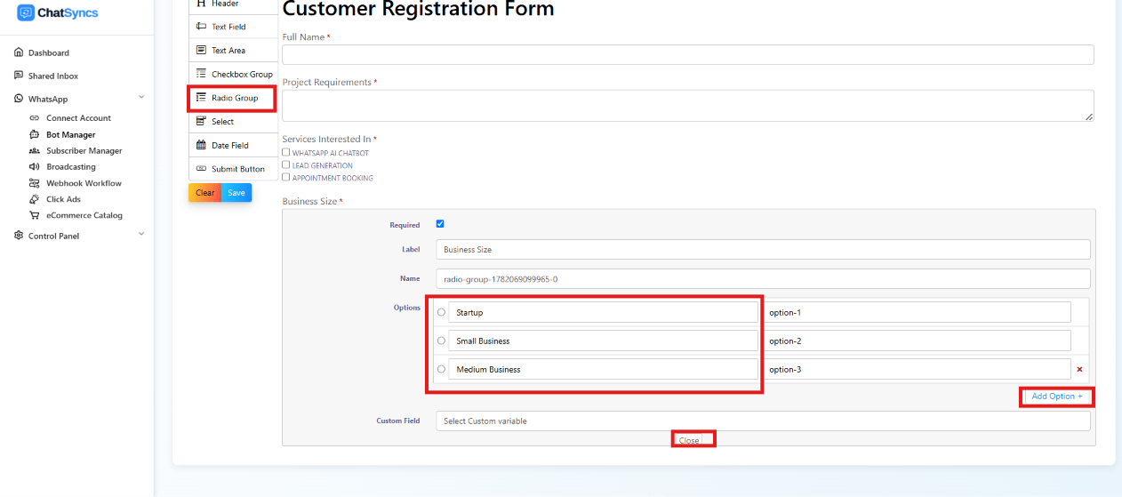Click the Save button
The image size is (1122, 497).
coord(236,193)
